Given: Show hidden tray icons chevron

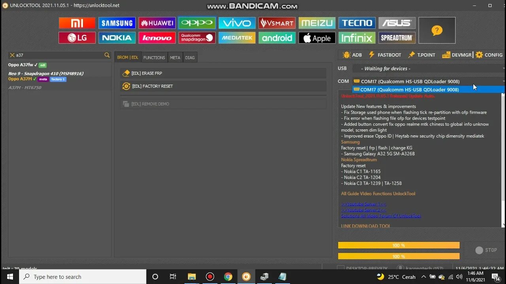Looking at the screenshot, I should coord(423,277).
